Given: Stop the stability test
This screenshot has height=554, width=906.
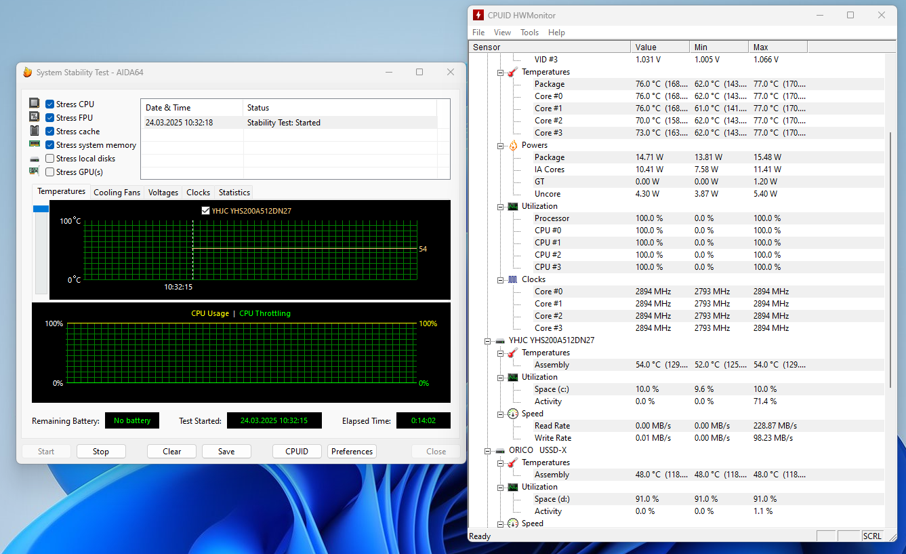Looking at the screenshot, I should tap(101, 452).
